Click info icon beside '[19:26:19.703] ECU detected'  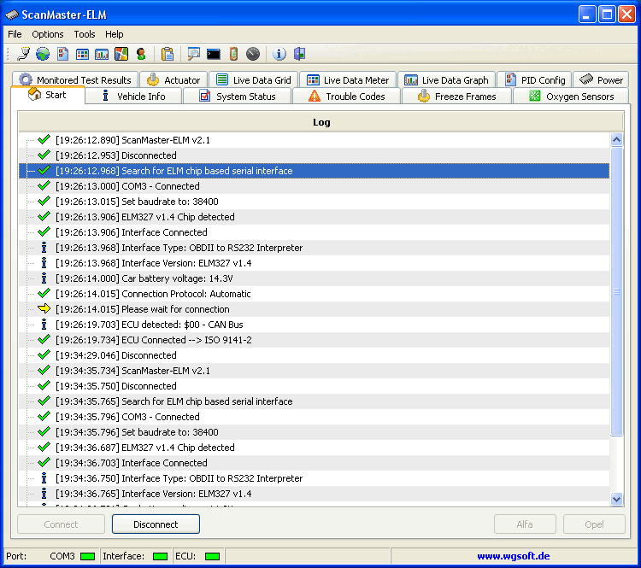(x=44, y=325)
